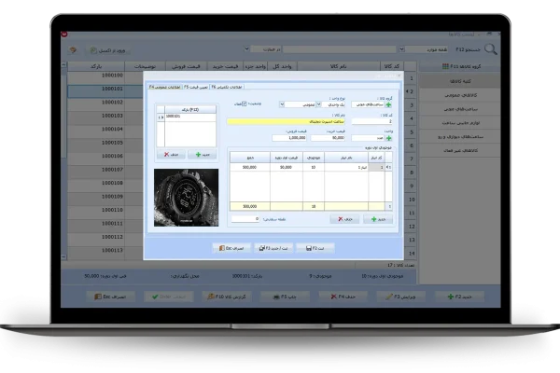Click the small icon next to the Excel import button

pyautogui.click(x=73, y=50)
